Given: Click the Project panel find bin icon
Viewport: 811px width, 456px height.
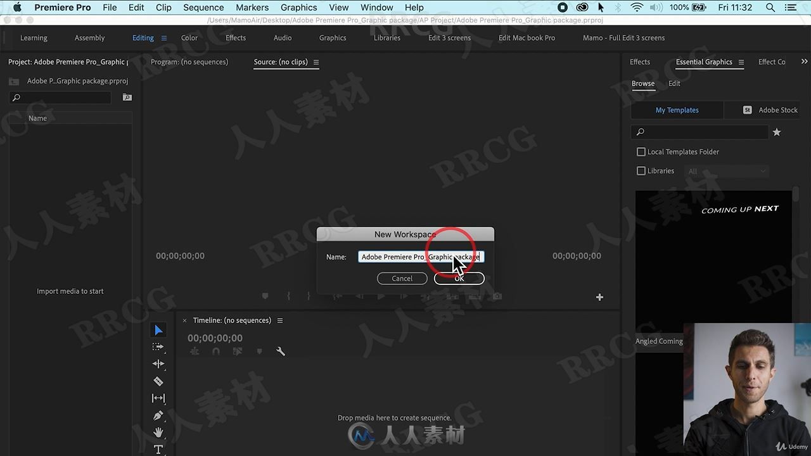Looking at the screenshot, I should pos(127,98).
